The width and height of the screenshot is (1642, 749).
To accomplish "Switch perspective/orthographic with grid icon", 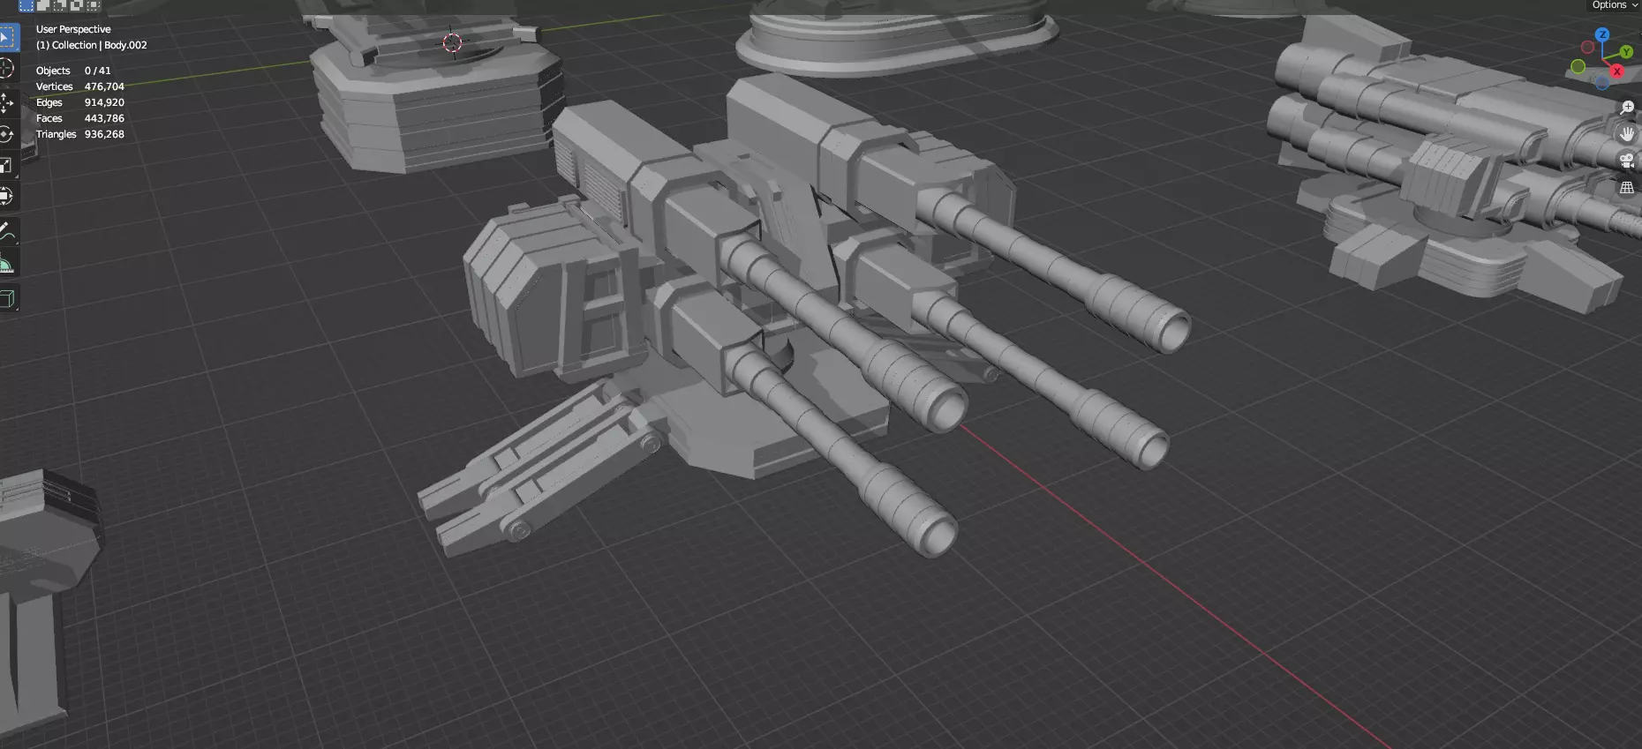I will pyautogui.click(x=1627, y=188).
